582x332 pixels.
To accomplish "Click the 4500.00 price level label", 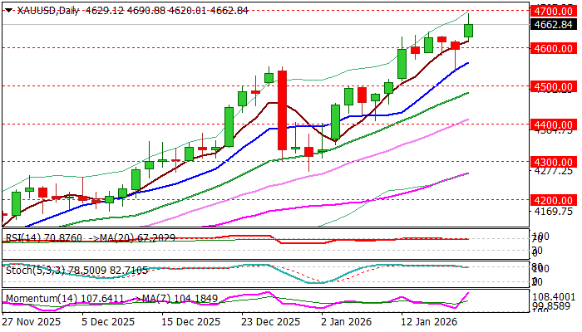I will [x=553, y=86].
